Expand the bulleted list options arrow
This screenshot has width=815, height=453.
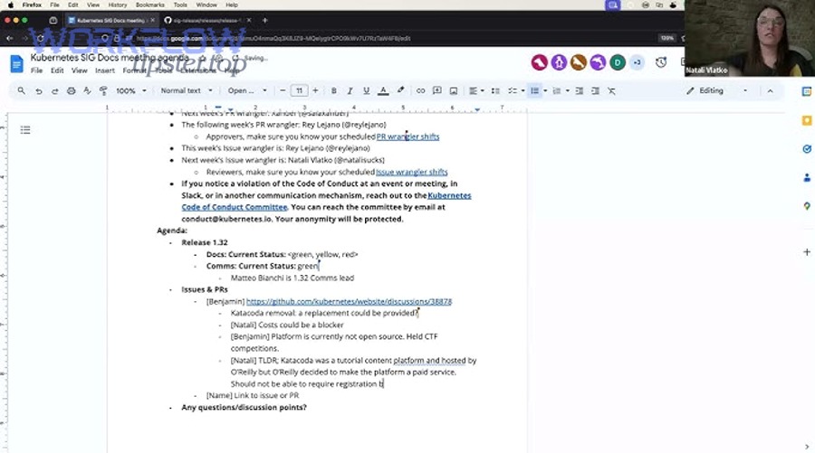545,90
